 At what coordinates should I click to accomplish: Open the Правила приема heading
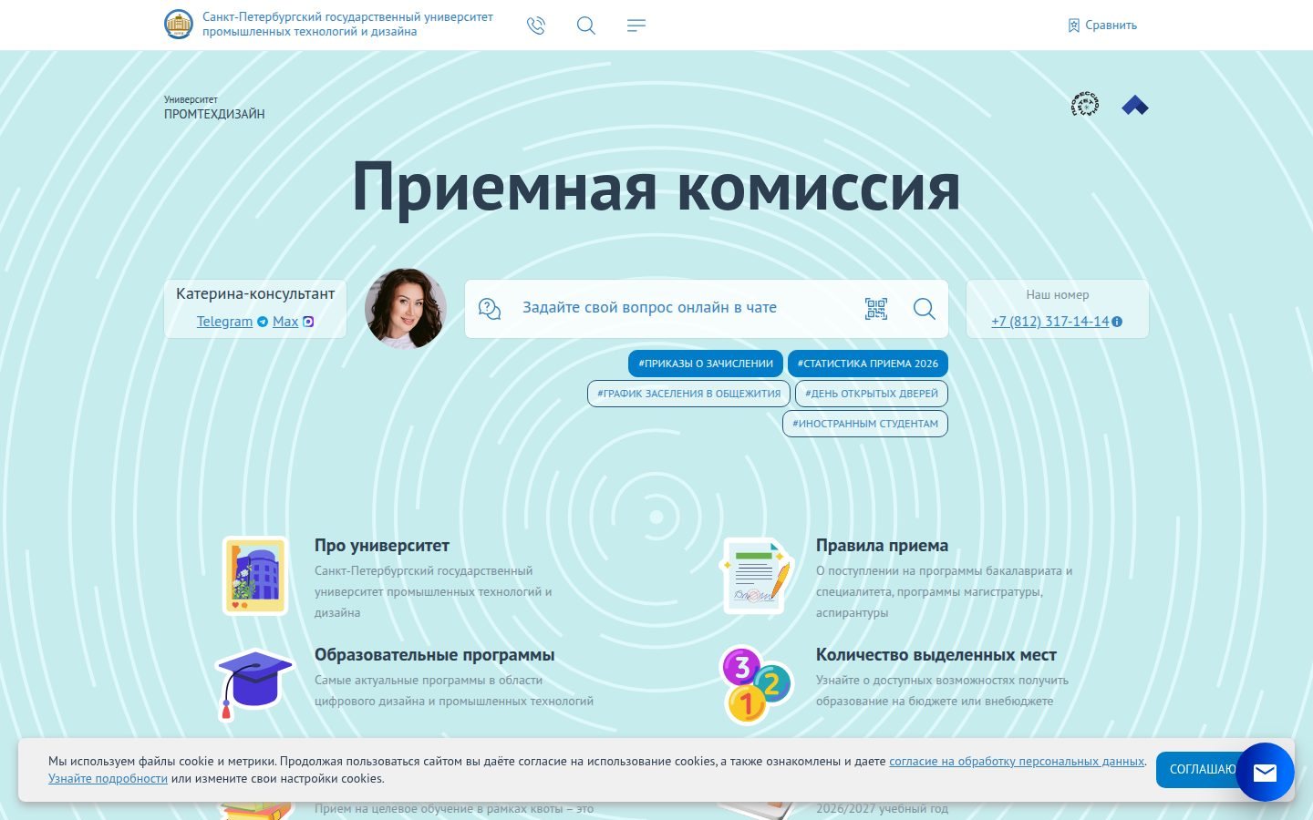pos(883,546)
